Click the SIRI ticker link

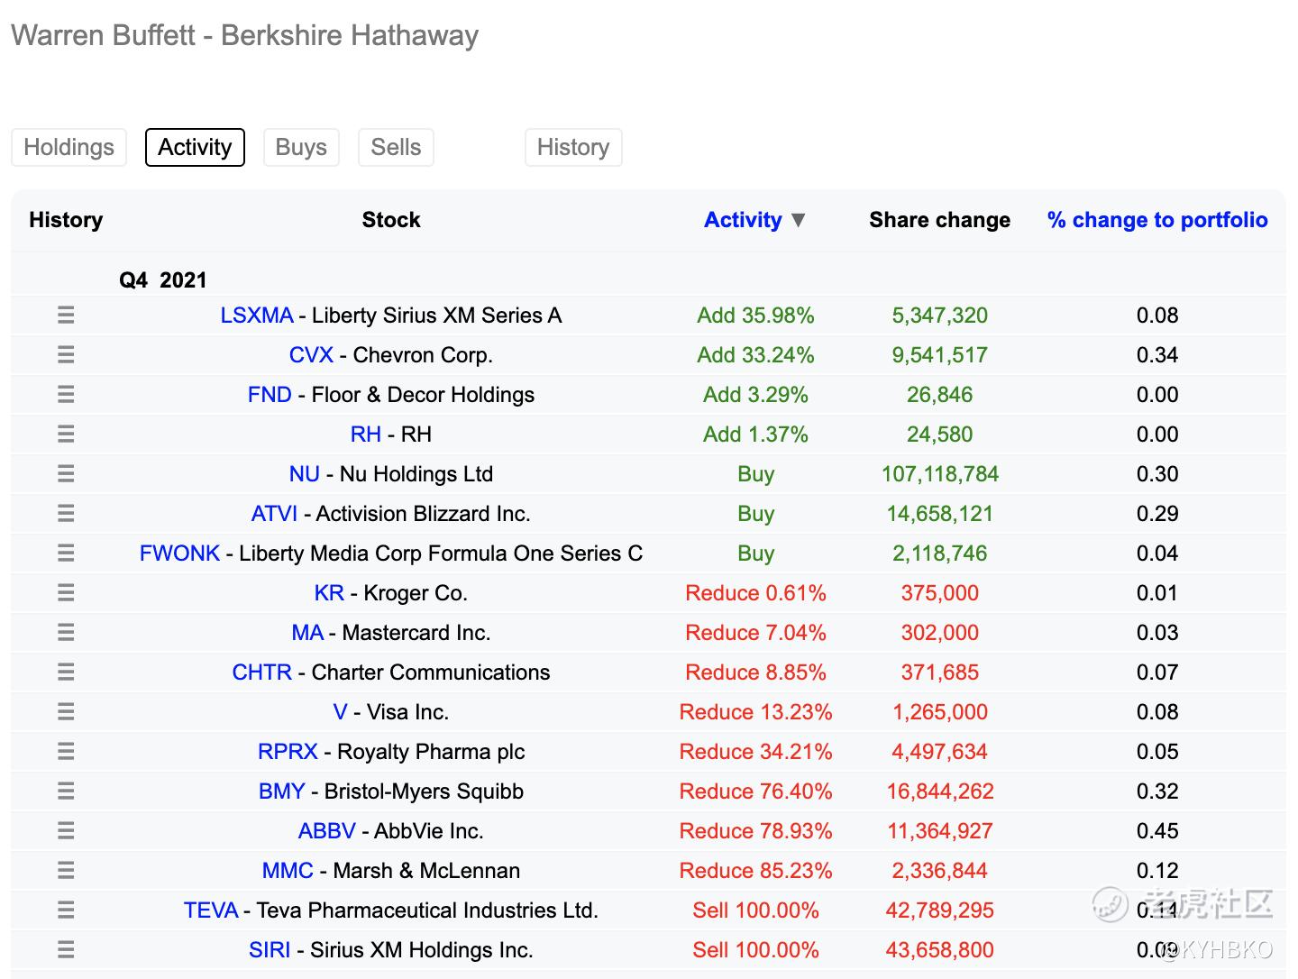tap(270, 950)
